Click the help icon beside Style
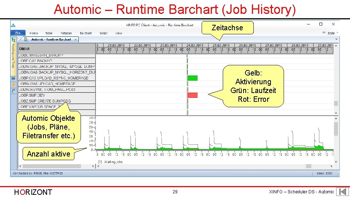The image size is (350, 197). point(324,33)
